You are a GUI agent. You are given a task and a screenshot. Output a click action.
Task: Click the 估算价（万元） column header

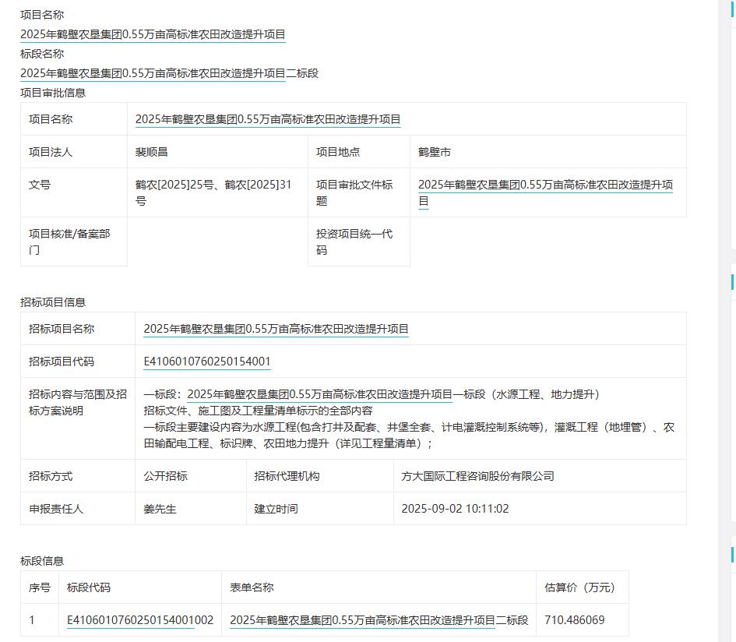click(x=582, y=587)
